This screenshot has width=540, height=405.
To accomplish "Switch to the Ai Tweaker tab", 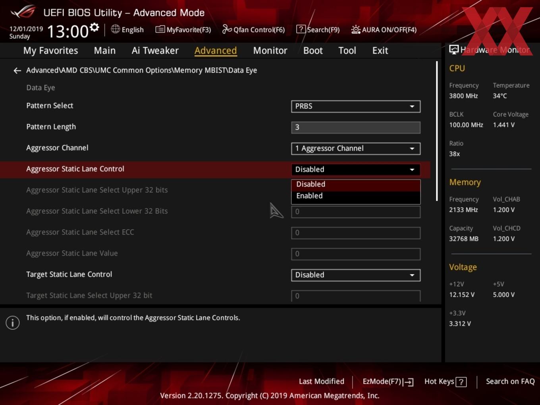I will click(x=155, y=50).
